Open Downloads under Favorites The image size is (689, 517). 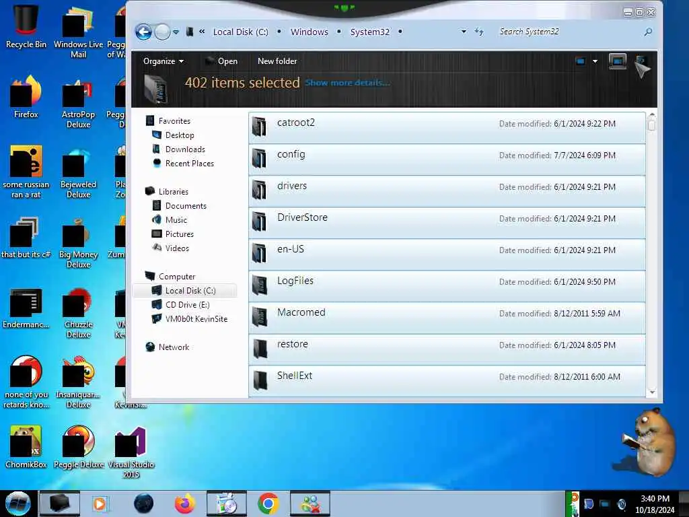185,149
